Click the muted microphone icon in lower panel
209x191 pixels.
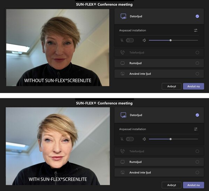tap(122, 139)
